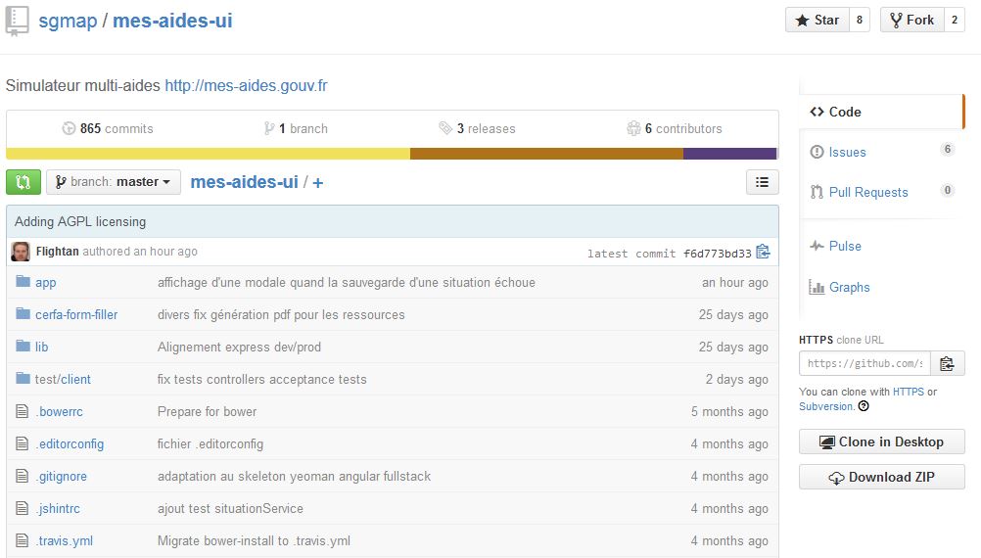981x558 pixels.
Task: Go to Pull Requests section
Action: (x=867, y=192)
